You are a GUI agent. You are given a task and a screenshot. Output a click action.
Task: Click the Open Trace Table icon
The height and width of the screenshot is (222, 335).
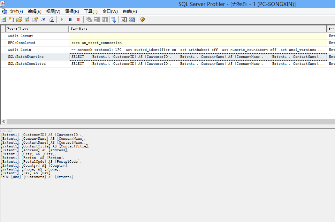tap(27, 20)
